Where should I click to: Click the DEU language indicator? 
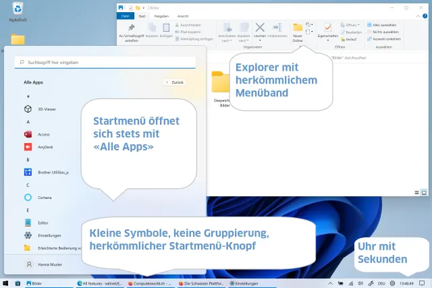click(x=381, y=283)
